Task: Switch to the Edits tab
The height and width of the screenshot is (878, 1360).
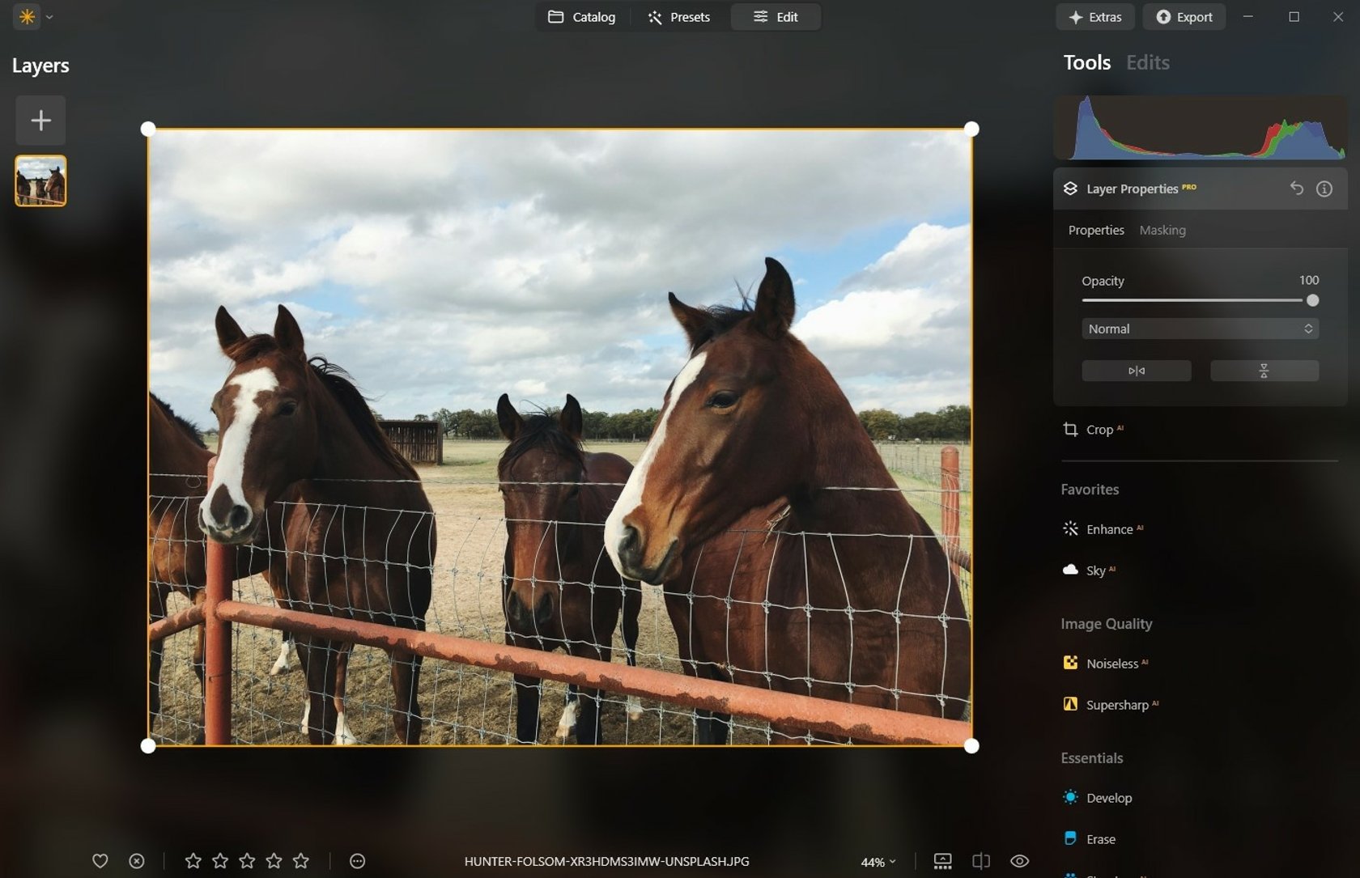Action: (1147, 63)
